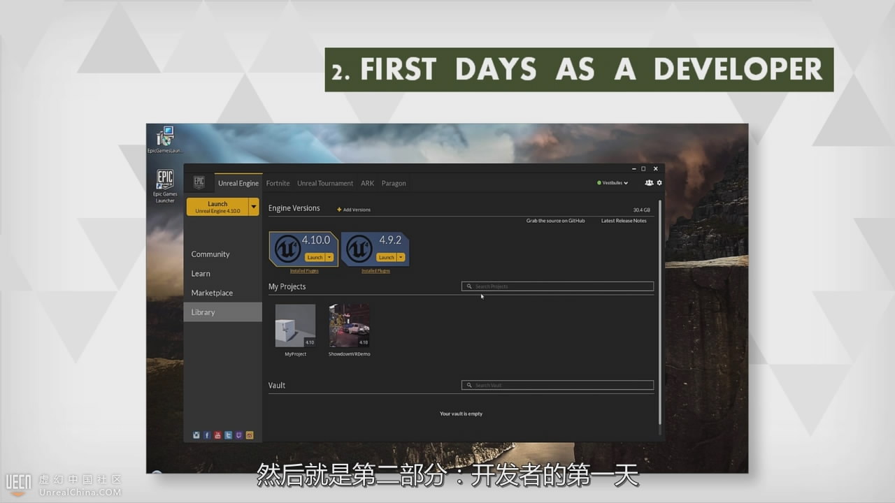
Task: Click the launcher vertical scrollbar
Action: pos(660,311)
